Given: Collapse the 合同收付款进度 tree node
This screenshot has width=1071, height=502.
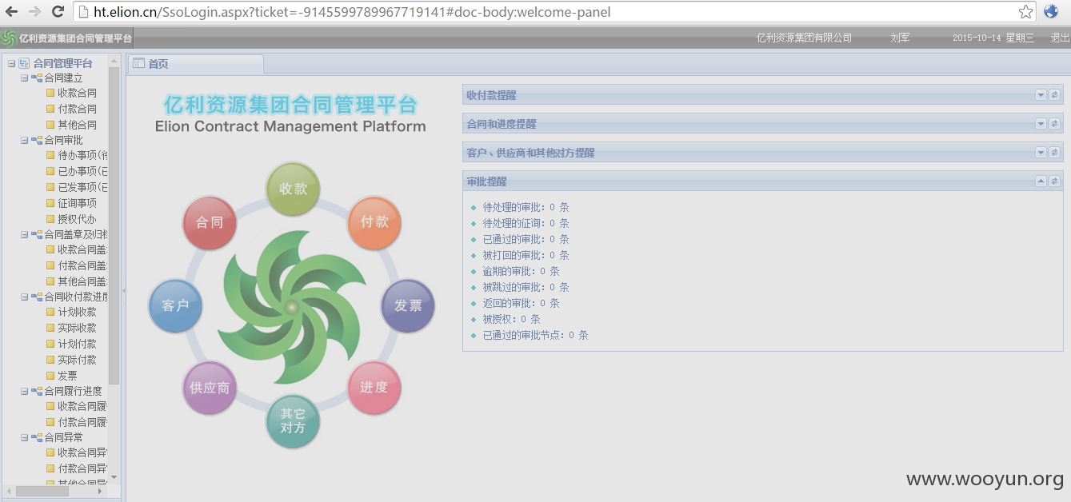Looking at the screenshot, I should click(x=24, y=297).
